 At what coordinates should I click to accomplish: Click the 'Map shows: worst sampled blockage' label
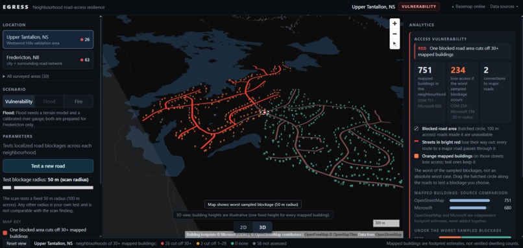253,205
